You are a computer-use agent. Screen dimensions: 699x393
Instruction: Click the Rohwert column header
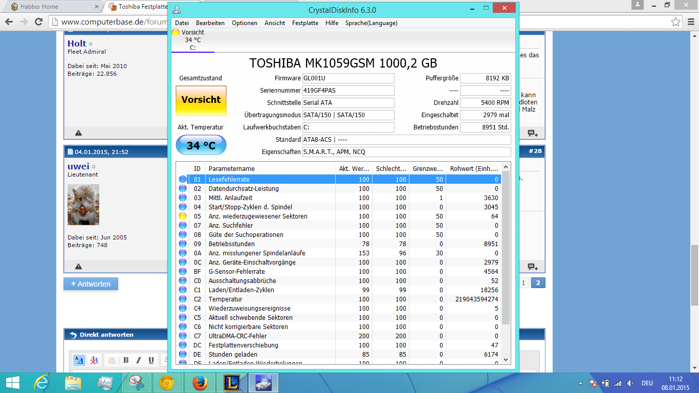click(x=474, y=169)
